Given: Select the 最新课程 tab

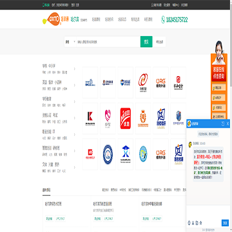Looking at the screenshot, I should click(x=46, y=190).
